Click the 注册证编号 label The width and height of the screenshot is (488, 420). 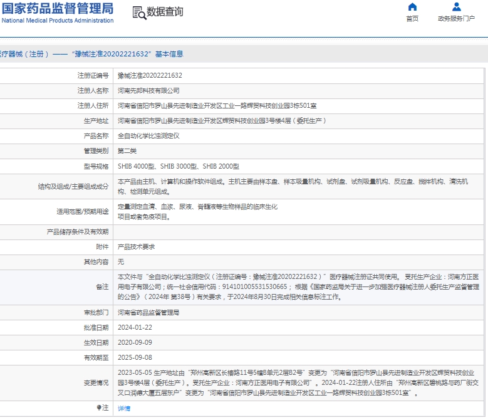point(93,76)
